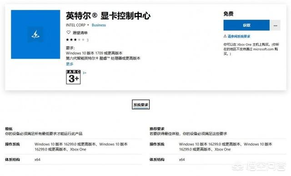Click the small 3+ rating link
Image resolution: width=291 pixels, height=176 pixels.
tap(85, 73)
